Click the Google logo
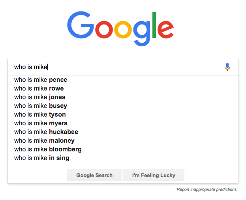 120,29
